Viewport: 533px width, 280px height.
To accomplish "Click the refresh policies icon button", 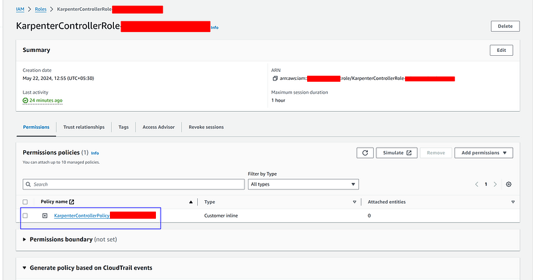I will pos(365,153).
